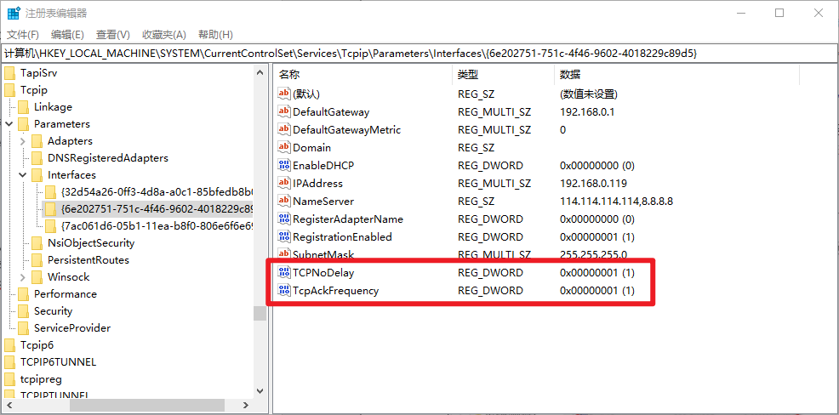Collapse the Parameters tree node
The image size is (839, 415).
[x=9, y=124]
